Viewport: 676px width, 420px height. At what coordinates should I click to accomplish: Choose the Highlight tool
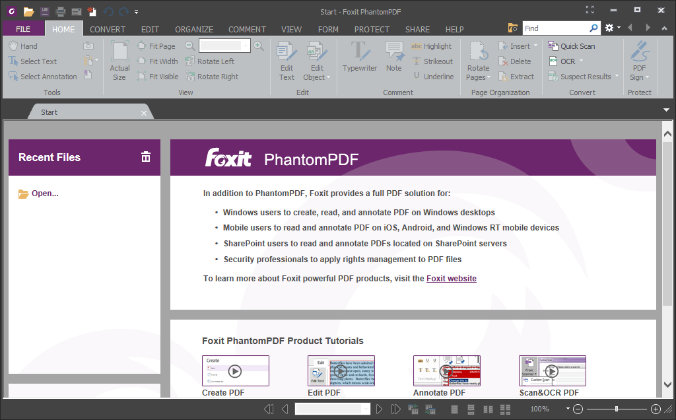point(431,46)
